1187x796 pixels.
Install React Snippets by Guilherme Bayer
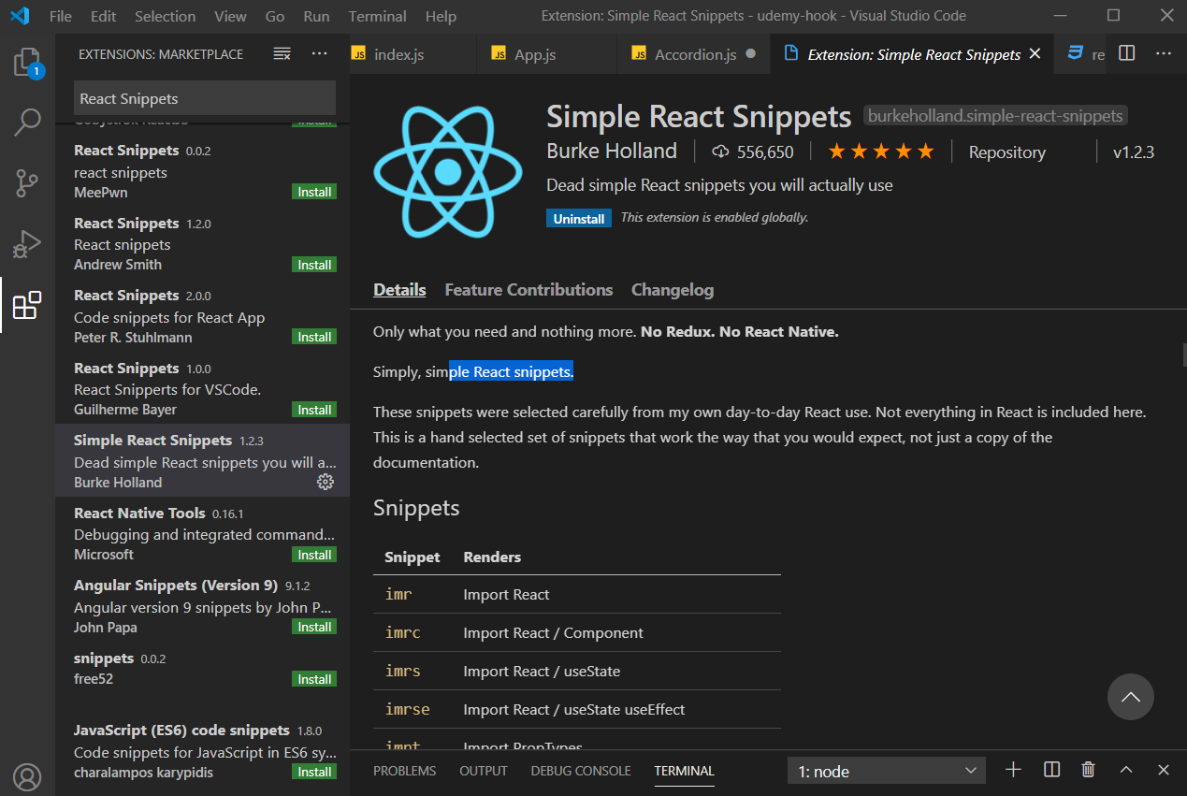(x=314, y=410)
